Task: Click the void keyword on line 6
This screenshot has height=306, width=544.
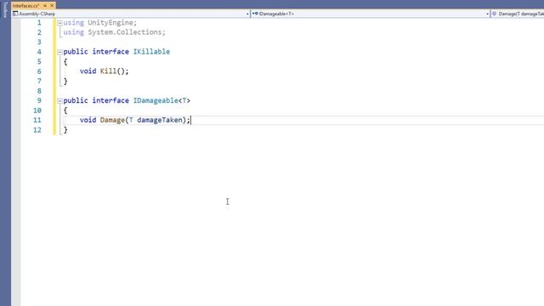Action: point(88,71)
